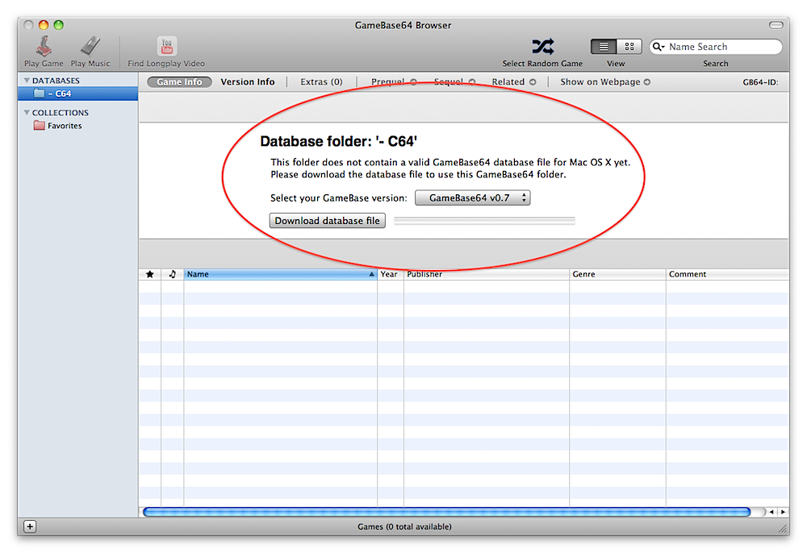
Task: Switch to the Game Info tab
Action: click(x=179, y=82)
